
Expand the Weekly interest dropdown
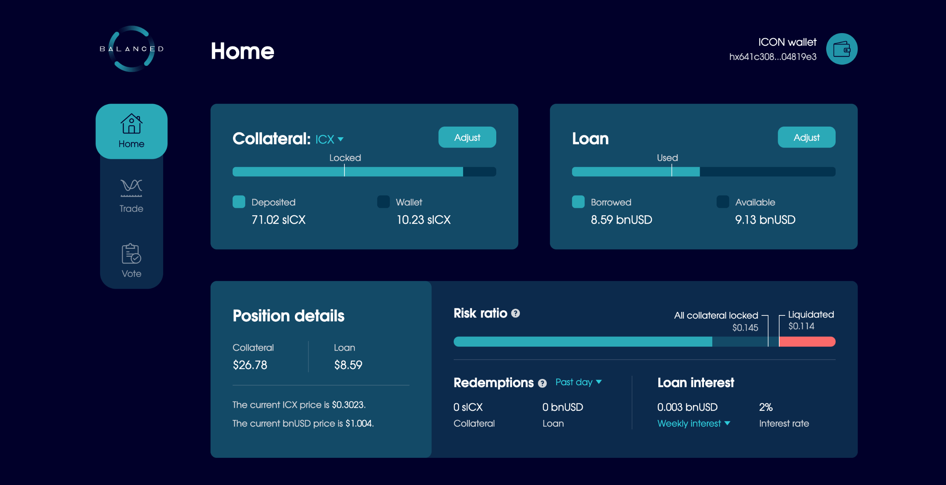(x=693, y=423)
